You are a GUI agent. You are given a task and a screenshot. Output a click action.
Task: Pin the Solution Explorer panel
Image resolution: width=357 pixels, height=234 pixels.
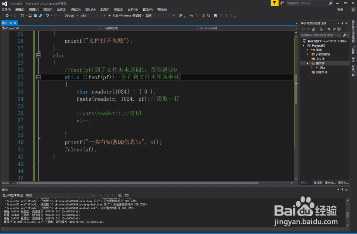point(342,23)
